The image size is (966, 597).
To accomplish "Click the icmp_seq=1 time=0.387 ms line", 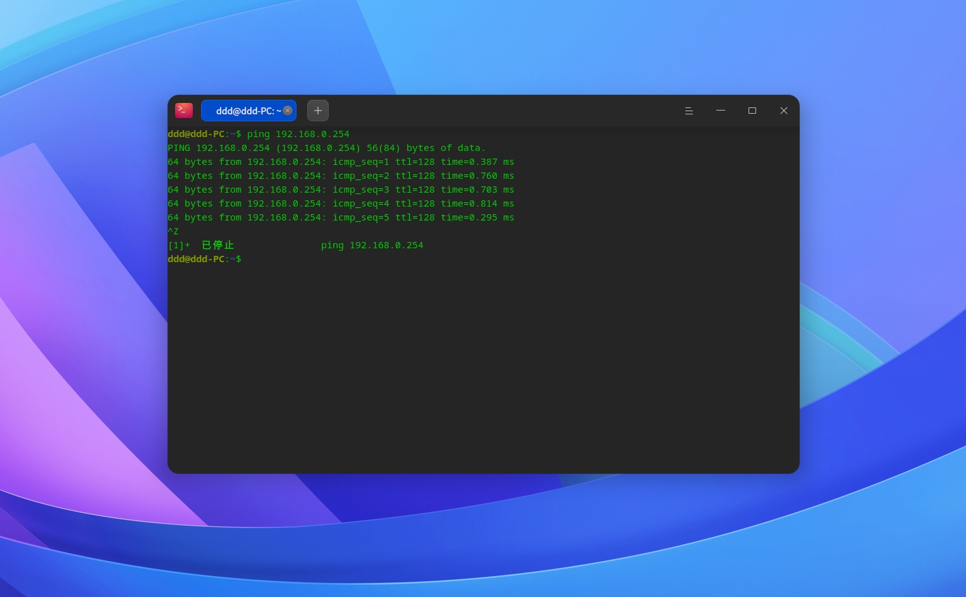I will [341, 162].
